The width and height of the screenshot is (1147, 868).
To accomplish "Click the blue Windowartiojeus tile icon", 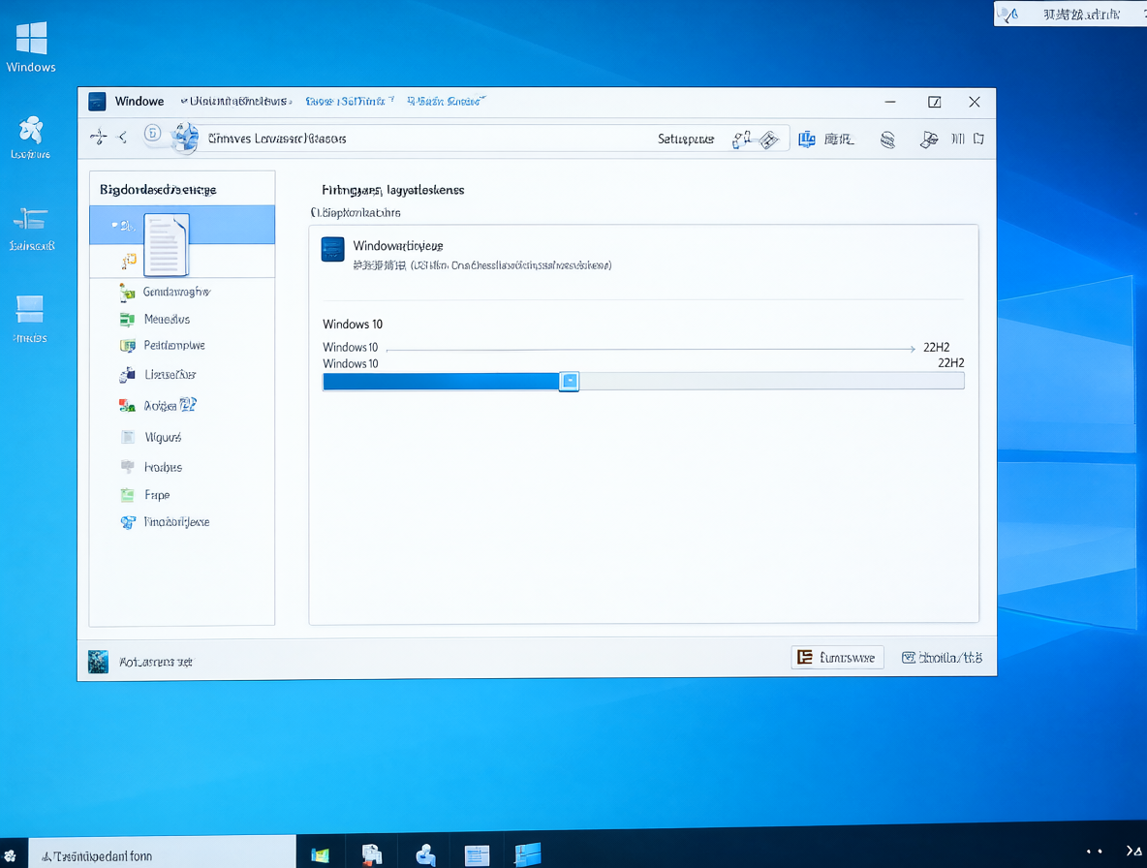I will click(333, 249).
